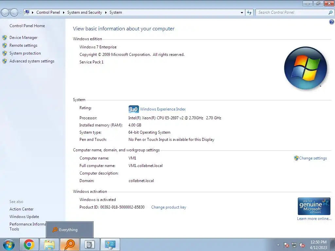Viewport: 335px width, 251px height.
Task: Open the recent pages dropdown arrow
Action: (x=21, y=13)
